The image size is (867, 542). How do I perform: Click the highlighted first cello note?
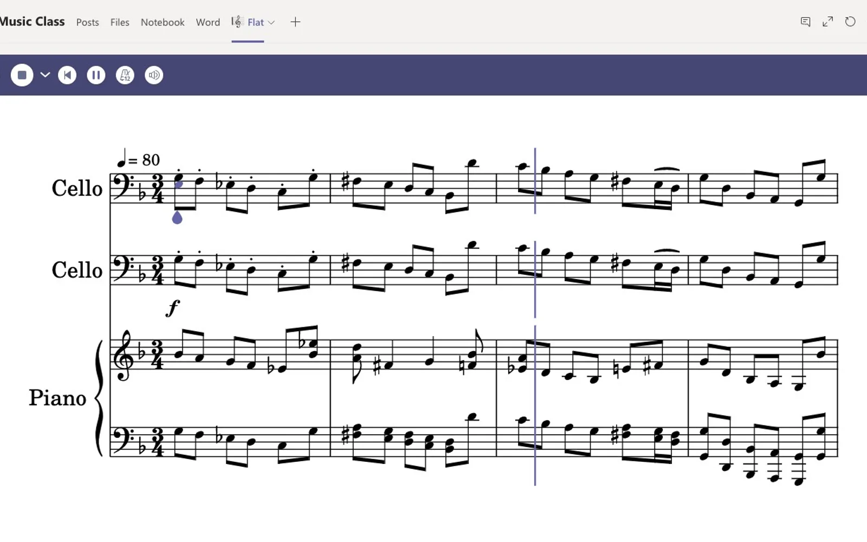178,184
